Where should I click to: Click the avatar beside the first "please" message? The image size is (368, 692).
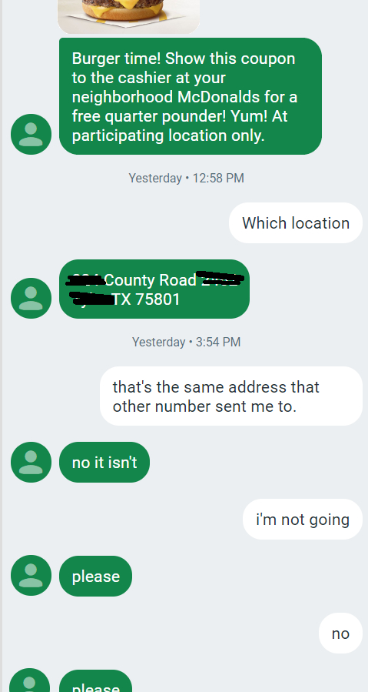click(31, 576)
